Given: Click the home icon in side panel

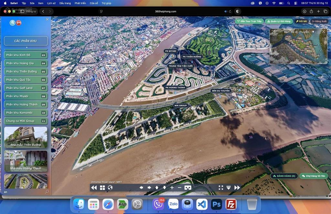Looking at the screenshot, I should click(x=13, y=23).
